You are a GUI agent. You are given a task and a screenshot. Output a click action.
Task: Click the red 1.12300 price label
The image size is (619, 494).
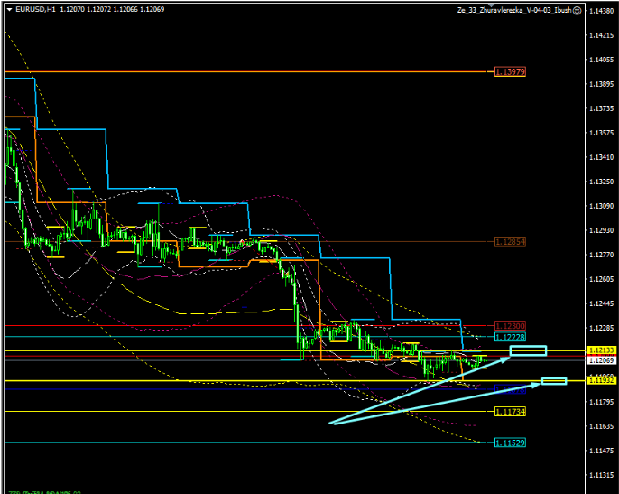[x=510, y=325]
